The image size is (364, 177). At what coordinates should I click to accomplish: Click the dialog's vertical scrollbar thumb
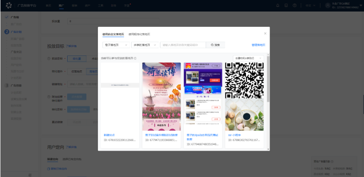coord(268,78)
